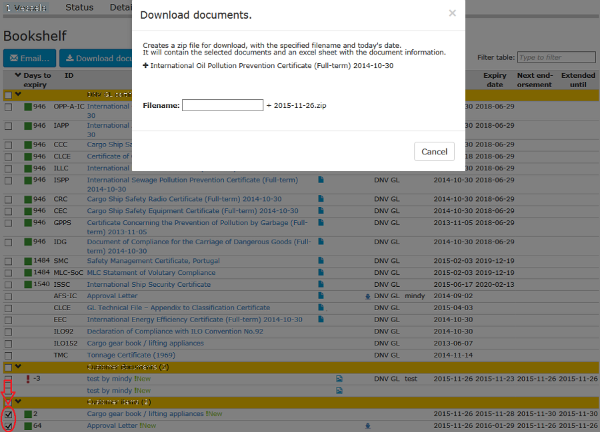Select the checkbox for SMC Safety Management Certificate
This screenshot has width=600, height=432.
pos(8,262)
